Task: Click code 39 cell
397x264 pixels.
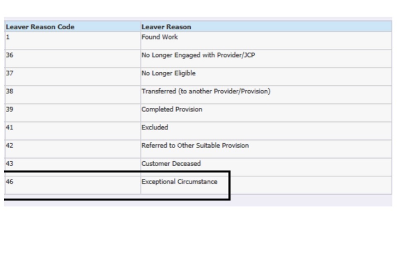Action: tap(9, 110)
